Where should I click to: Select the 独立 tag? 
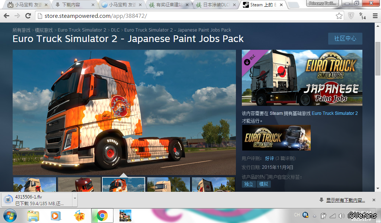pos(249,184)
